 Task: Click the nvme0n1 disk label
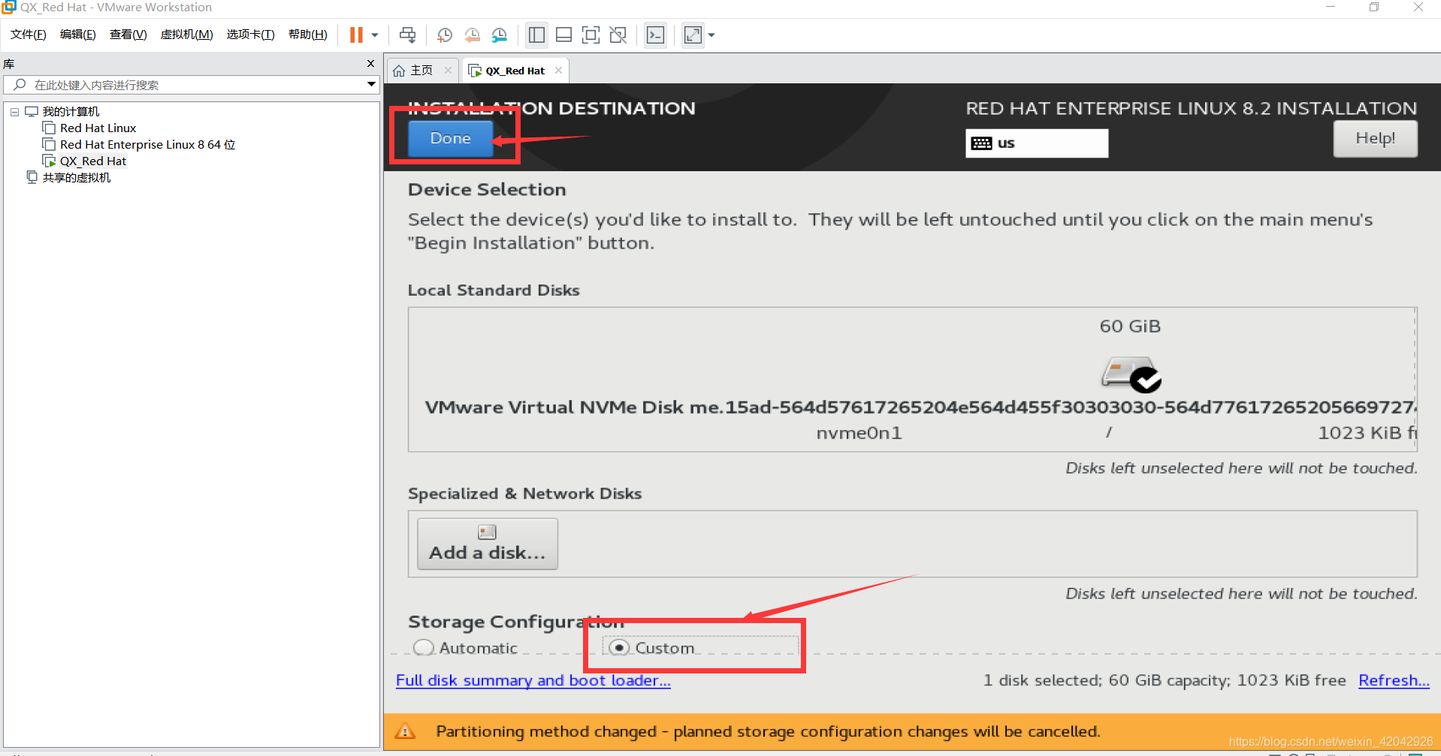pos(859,433)
